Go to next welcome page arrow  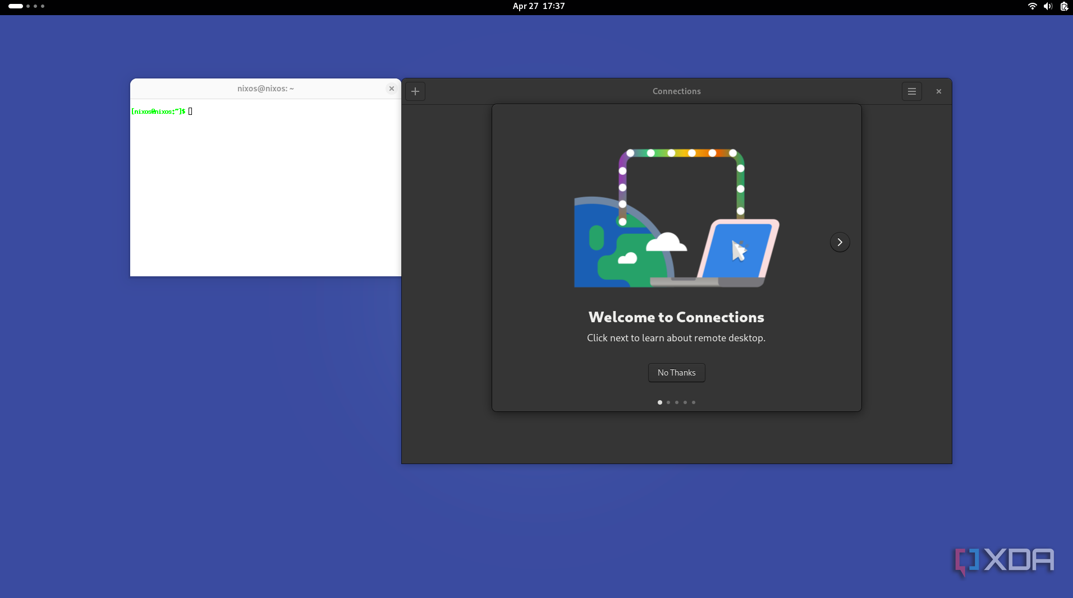pos(840,242)
